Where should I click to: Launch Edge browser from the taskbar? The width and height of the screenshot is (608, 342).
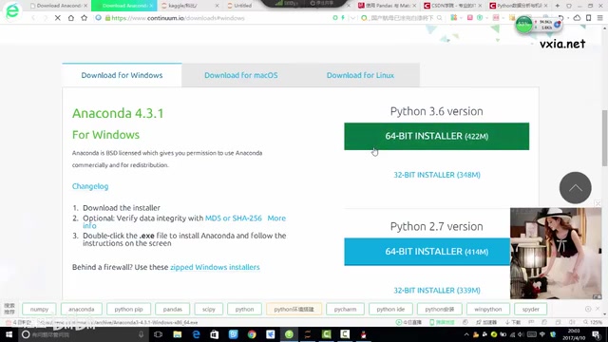click(196, 334)
